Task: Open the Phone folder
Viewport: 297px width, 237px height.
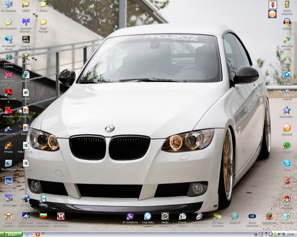Action: (43, 6)
